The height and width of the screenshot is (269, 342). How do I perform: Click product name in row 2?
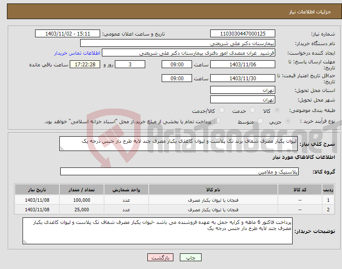pos(213,210)
